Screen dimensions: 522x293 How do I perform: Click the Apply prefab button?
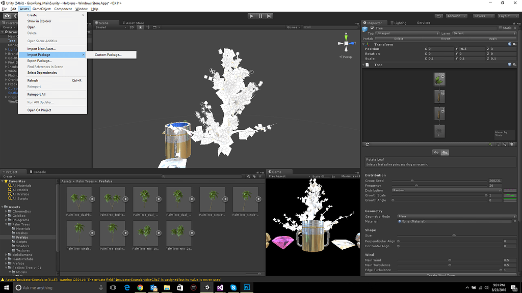pos(493,39)
